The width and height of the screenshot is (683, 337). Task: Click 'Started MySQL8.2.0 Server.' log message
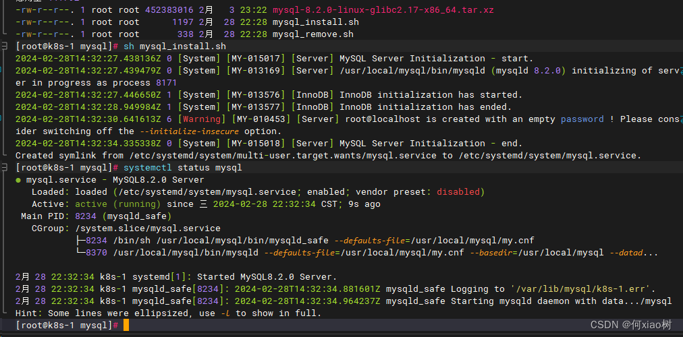(267, 276)
